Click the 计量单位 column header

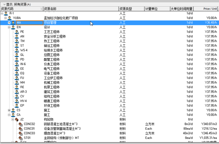pyautogui.click(x=157, y=9)
